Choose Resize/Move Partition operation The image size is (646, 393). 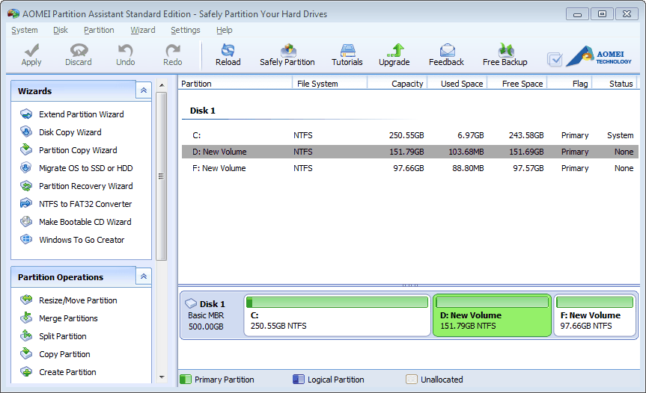click(78, 300)
